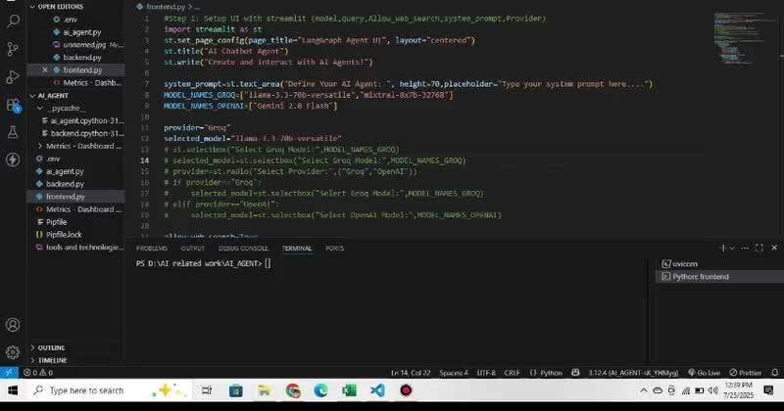Open the Source Control view

(13, 49)
